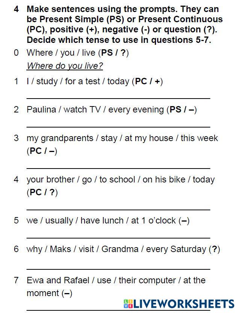This screenshot has width=239, height=313.
Task: Select the 'your brother / go / to school' prompt
Action: pyautogui.click(x=120, y=179)
